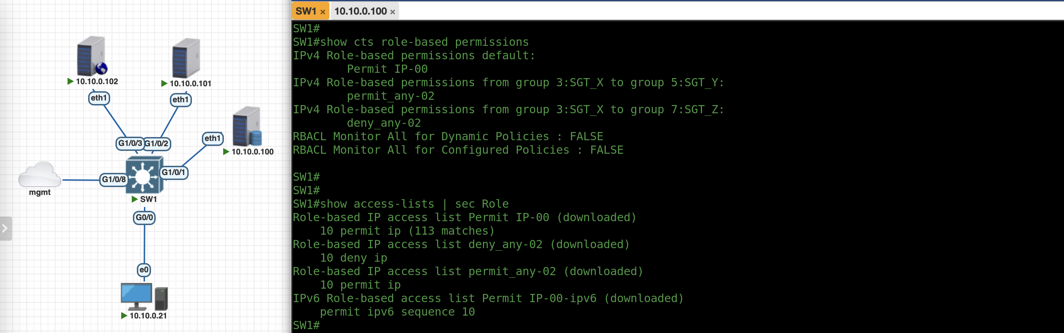
Task: Click the e0 interface label
Action: point(144,270)
